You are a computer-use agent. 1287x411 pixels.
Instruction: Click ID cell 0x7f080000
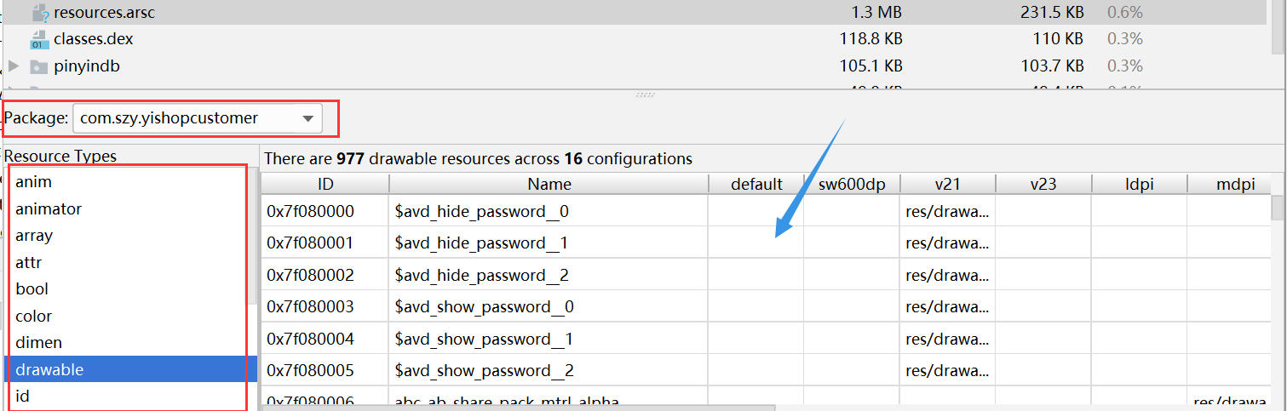325,211
